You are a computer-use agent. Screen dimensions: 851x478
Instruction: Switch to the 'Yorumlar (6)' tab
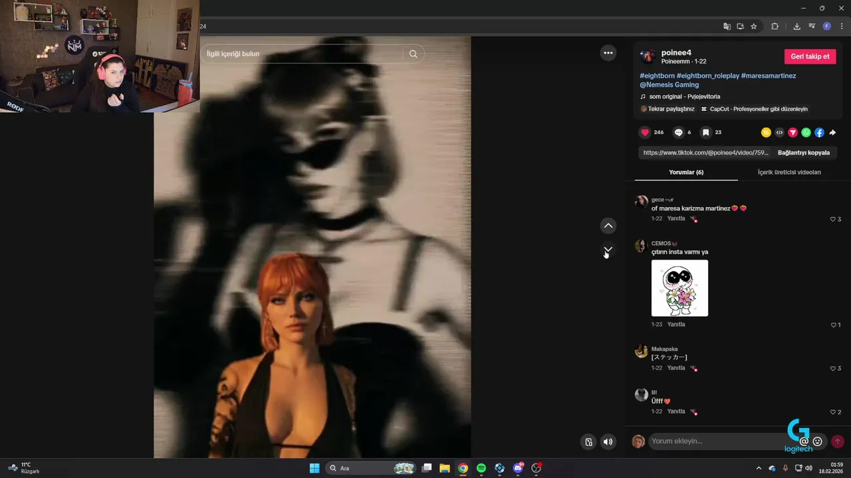click(x=686, y=172)
